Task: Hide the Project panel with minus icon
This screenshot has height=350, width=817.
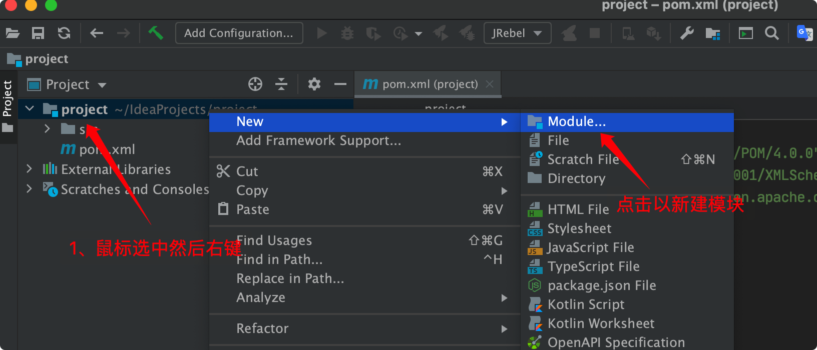Action: point(340,84)
